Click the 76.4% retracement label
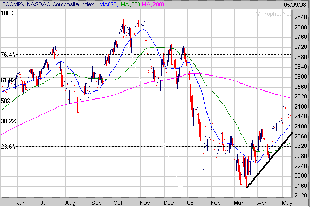The width and height of the screenshot is (310, 207). (8, 54)
